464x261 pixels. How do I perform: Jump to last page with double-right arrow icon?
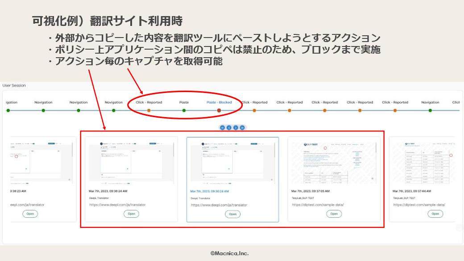[x=242, y=127]
